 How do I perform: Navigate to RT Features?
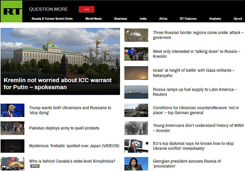click(x=188, y=18)
